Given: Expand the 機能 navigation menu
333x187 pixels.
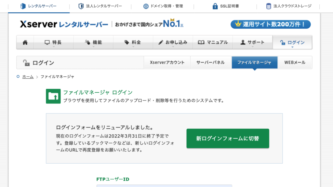Looking at the screenshot, I should point(93,42).
